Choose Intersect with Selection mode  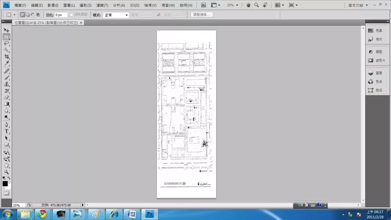38,15
